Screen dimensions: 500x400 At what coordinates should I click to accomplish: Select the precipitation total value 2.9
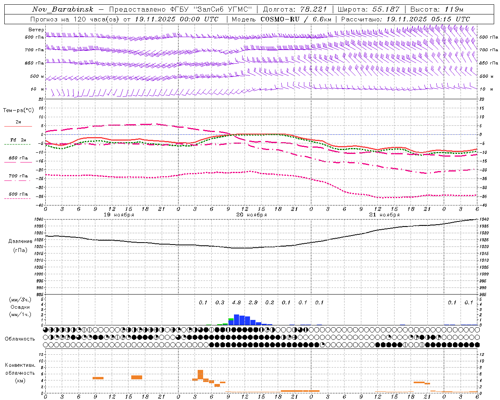click(253, 302)
